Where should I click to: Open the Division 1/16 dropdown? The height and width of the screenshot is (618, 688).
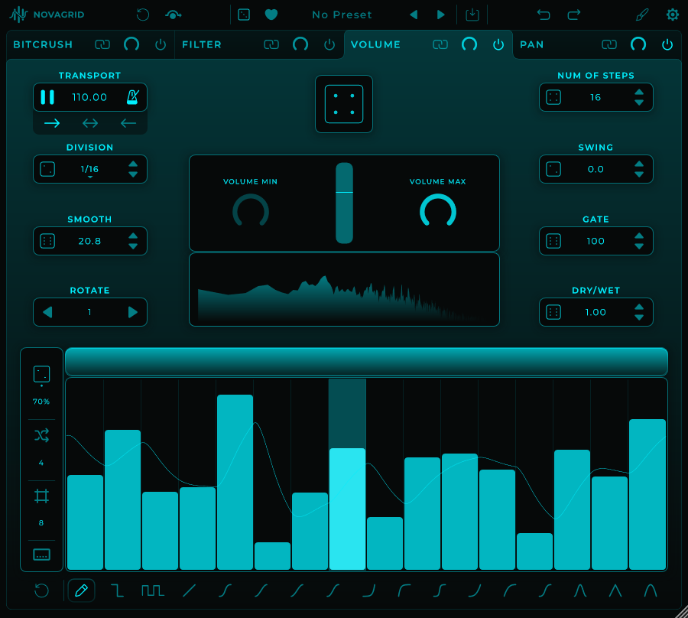coord(90,170)
